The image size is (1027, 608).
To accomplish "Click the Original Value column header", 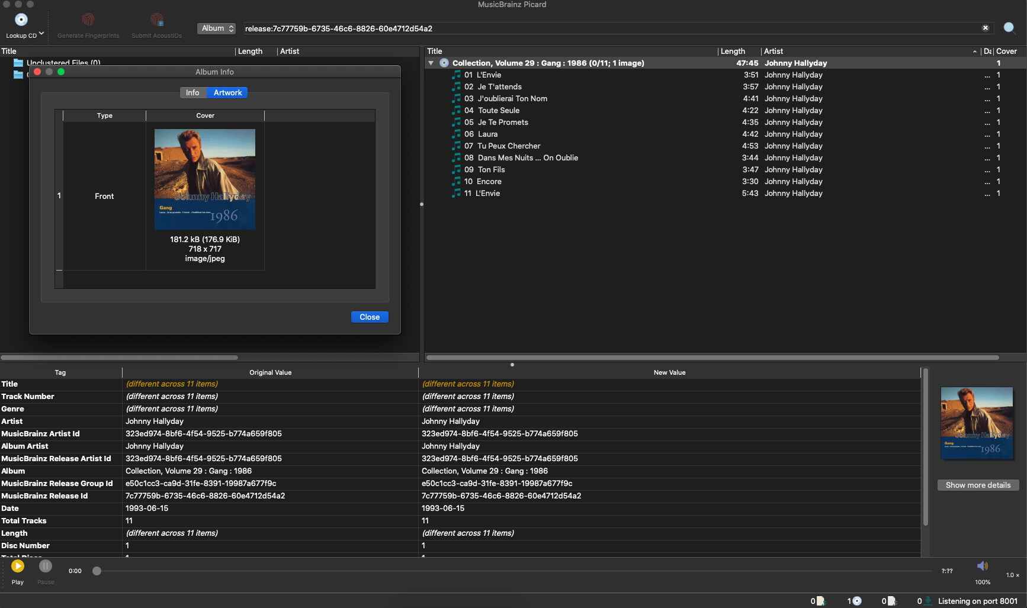I will click(270, 372).
